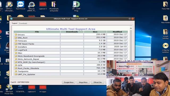Open the UMT_Fw_Updater folder
The height and width of the screenshot is (96, 170).
coord(27,74)
